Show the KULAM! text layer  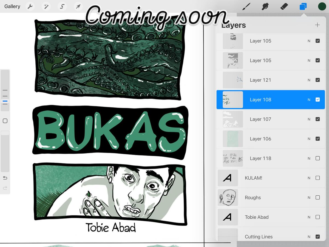pyautogui.click(x=318, y=178)
